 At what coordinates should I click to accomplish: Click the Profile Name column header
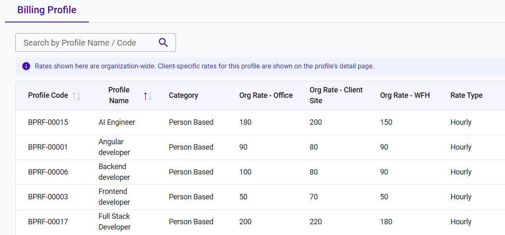tap(119, 95)
